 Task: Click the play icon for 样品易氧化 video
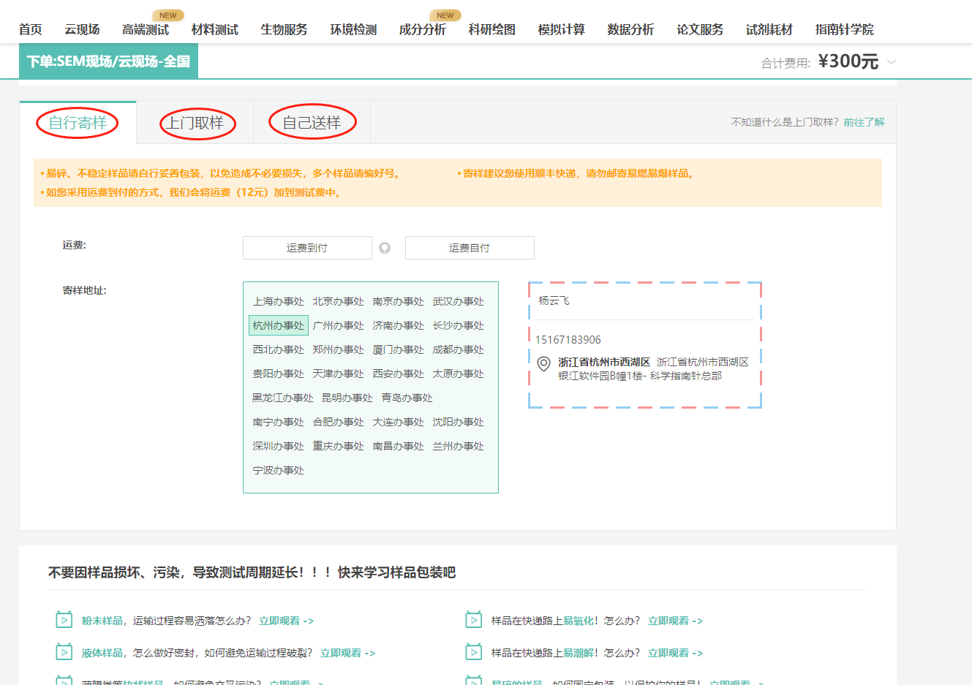[475, 619]
